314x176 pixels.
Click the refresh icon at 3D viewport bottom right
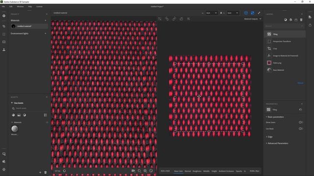click(x=151, y=171)
